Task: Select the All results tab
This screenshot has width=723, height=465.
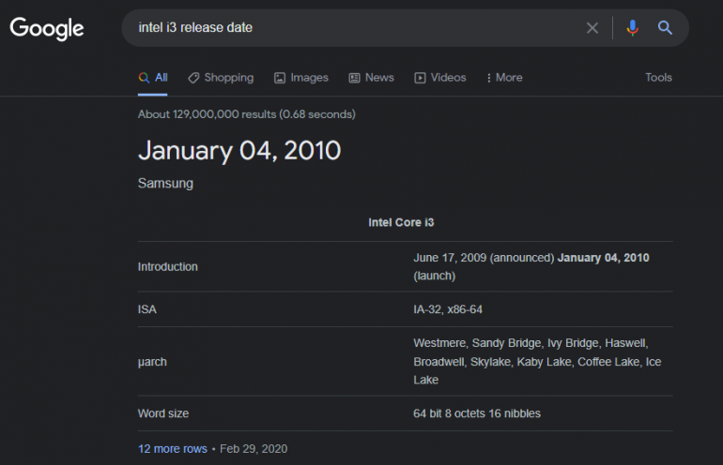Action: (x=153, y=78)
